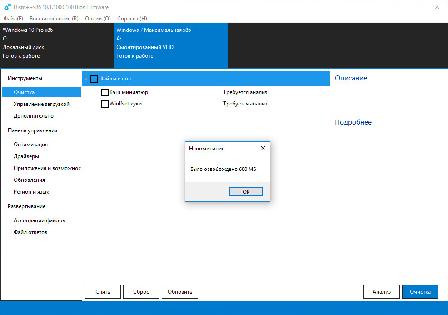This screenshot has width=448, height=315.
Task: Open the Восстановление (R) menu
Action: pos(54,19)
